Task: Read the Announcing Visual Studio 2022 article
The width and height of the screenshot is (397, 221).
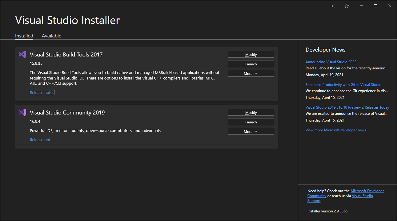Action: (x=331, y=62)
